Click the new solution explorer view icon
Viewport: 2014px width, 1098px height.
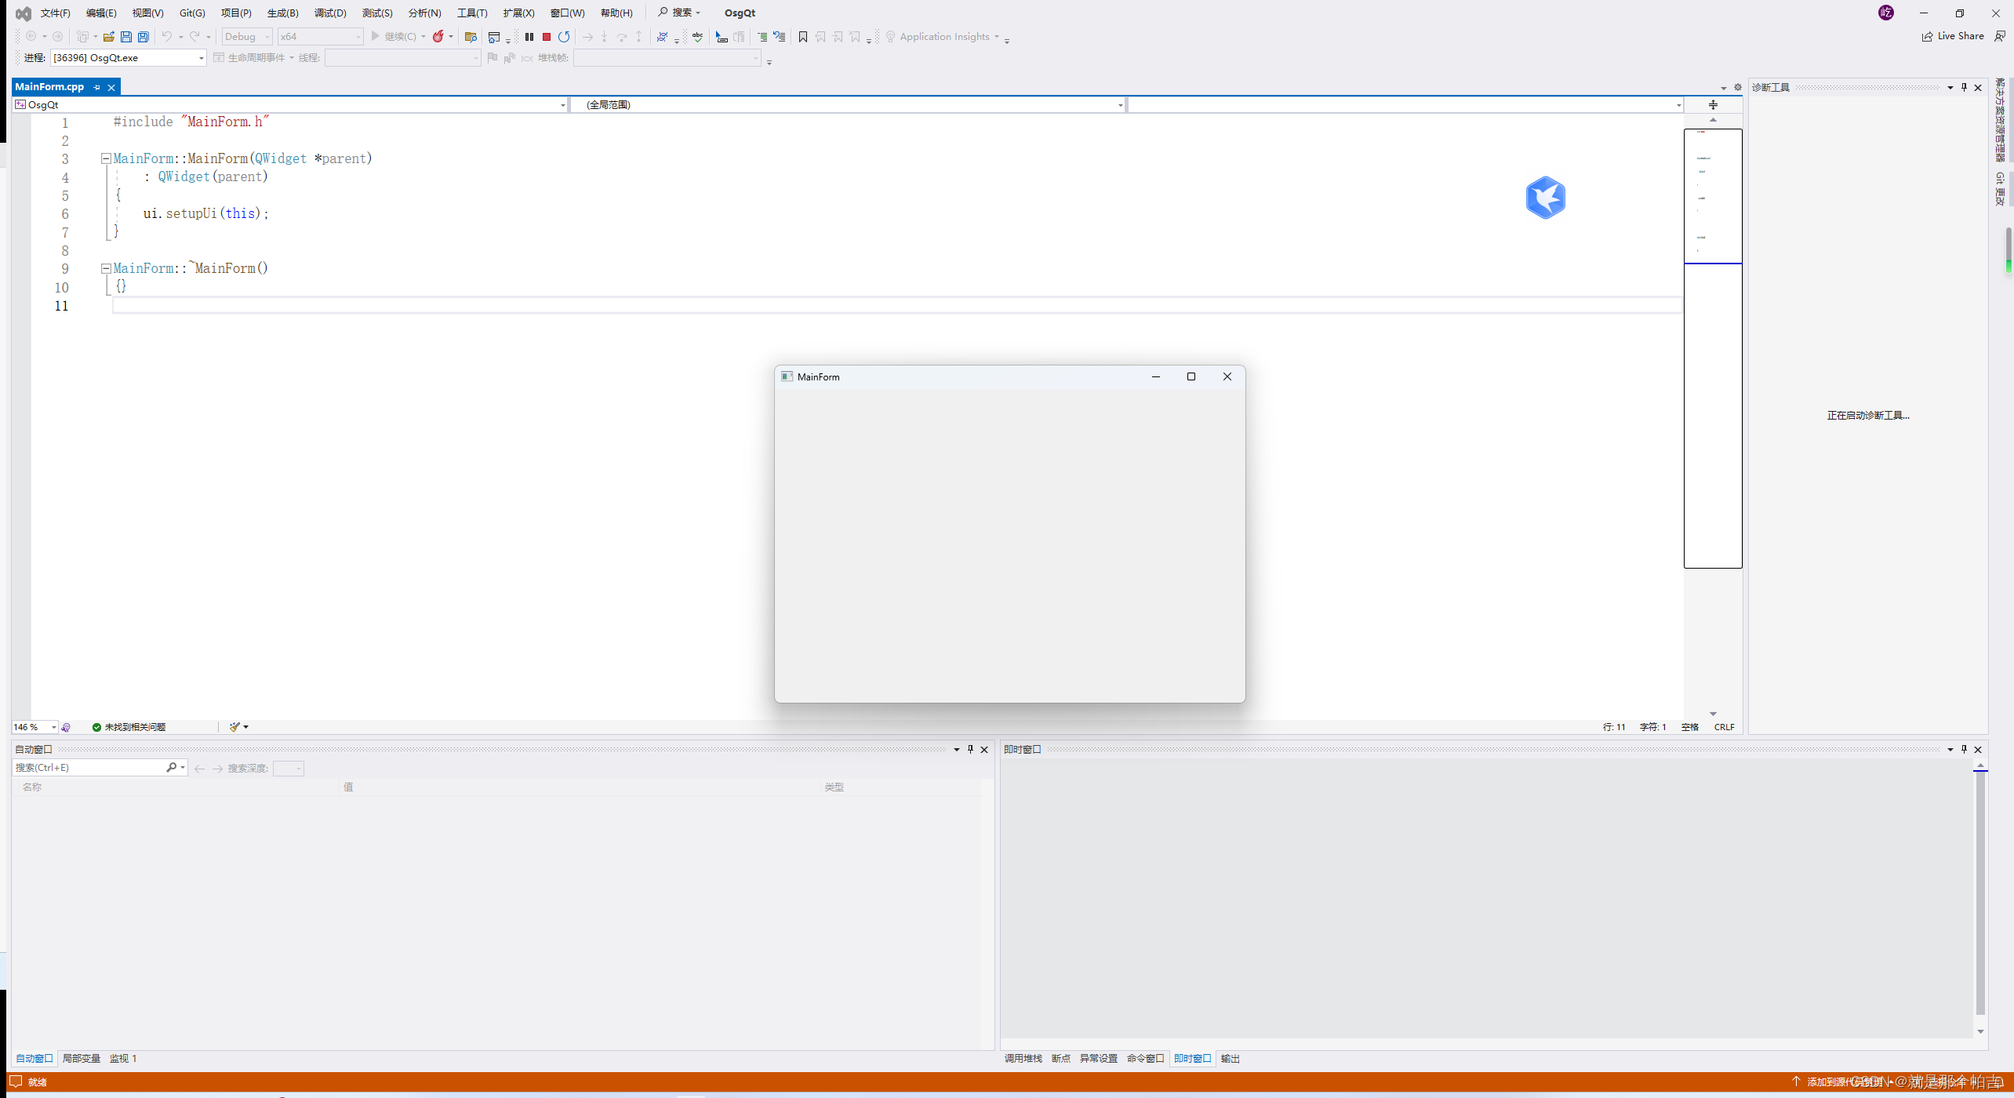coord(493,37)
